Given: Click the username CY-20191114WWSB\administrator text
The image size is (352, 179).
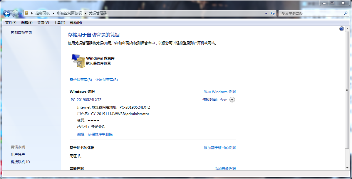Looking at the screenshot, I should pos(120,114).
